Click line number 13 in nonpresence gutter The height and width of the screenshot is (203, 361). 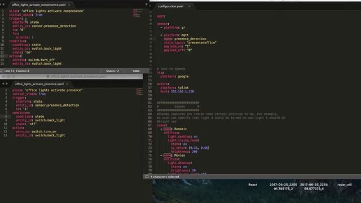click(2, 56)
